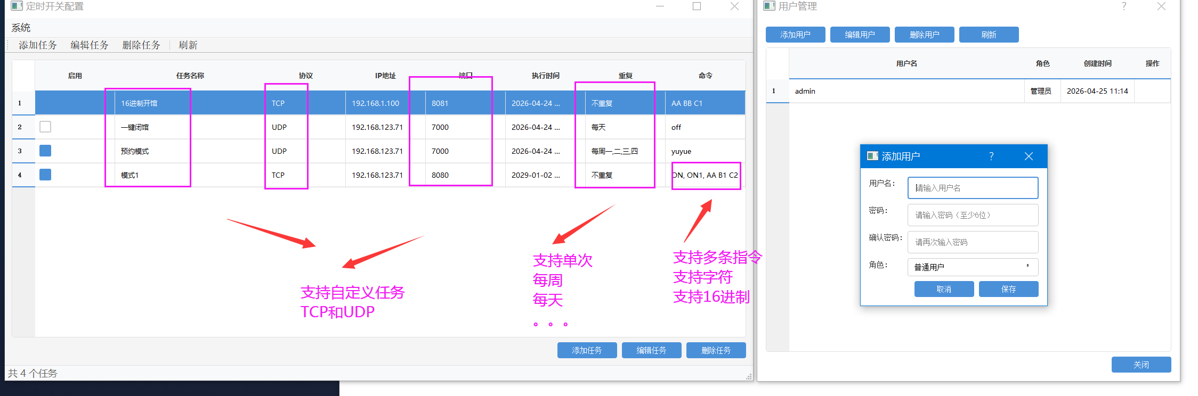Click the 定时开关配置 window title icon
1198x396 pixels.
coord(17,6)
